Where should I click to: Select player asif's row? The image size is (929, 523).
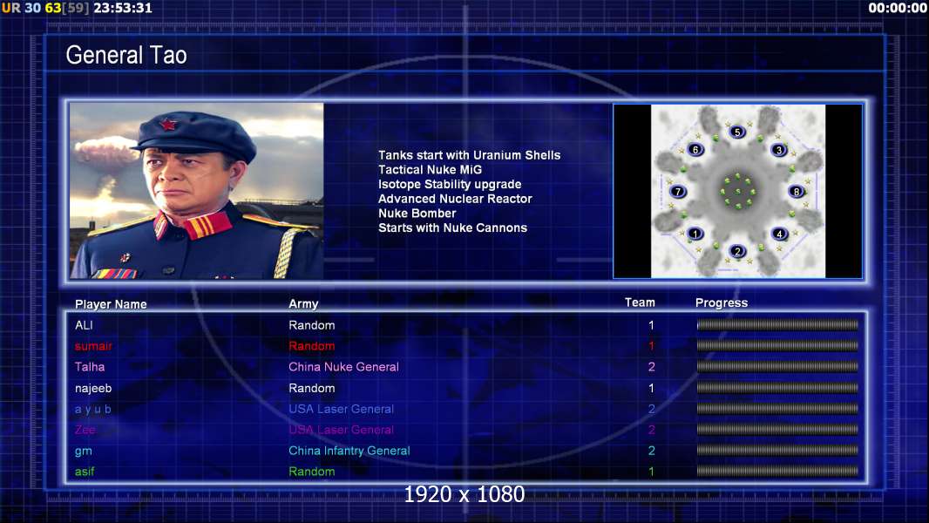click(x=466, y=472)
